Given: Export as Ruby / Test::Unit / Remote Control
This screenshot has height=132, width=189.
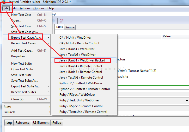Looking at the screenshot, I should [x=84, y=112].
